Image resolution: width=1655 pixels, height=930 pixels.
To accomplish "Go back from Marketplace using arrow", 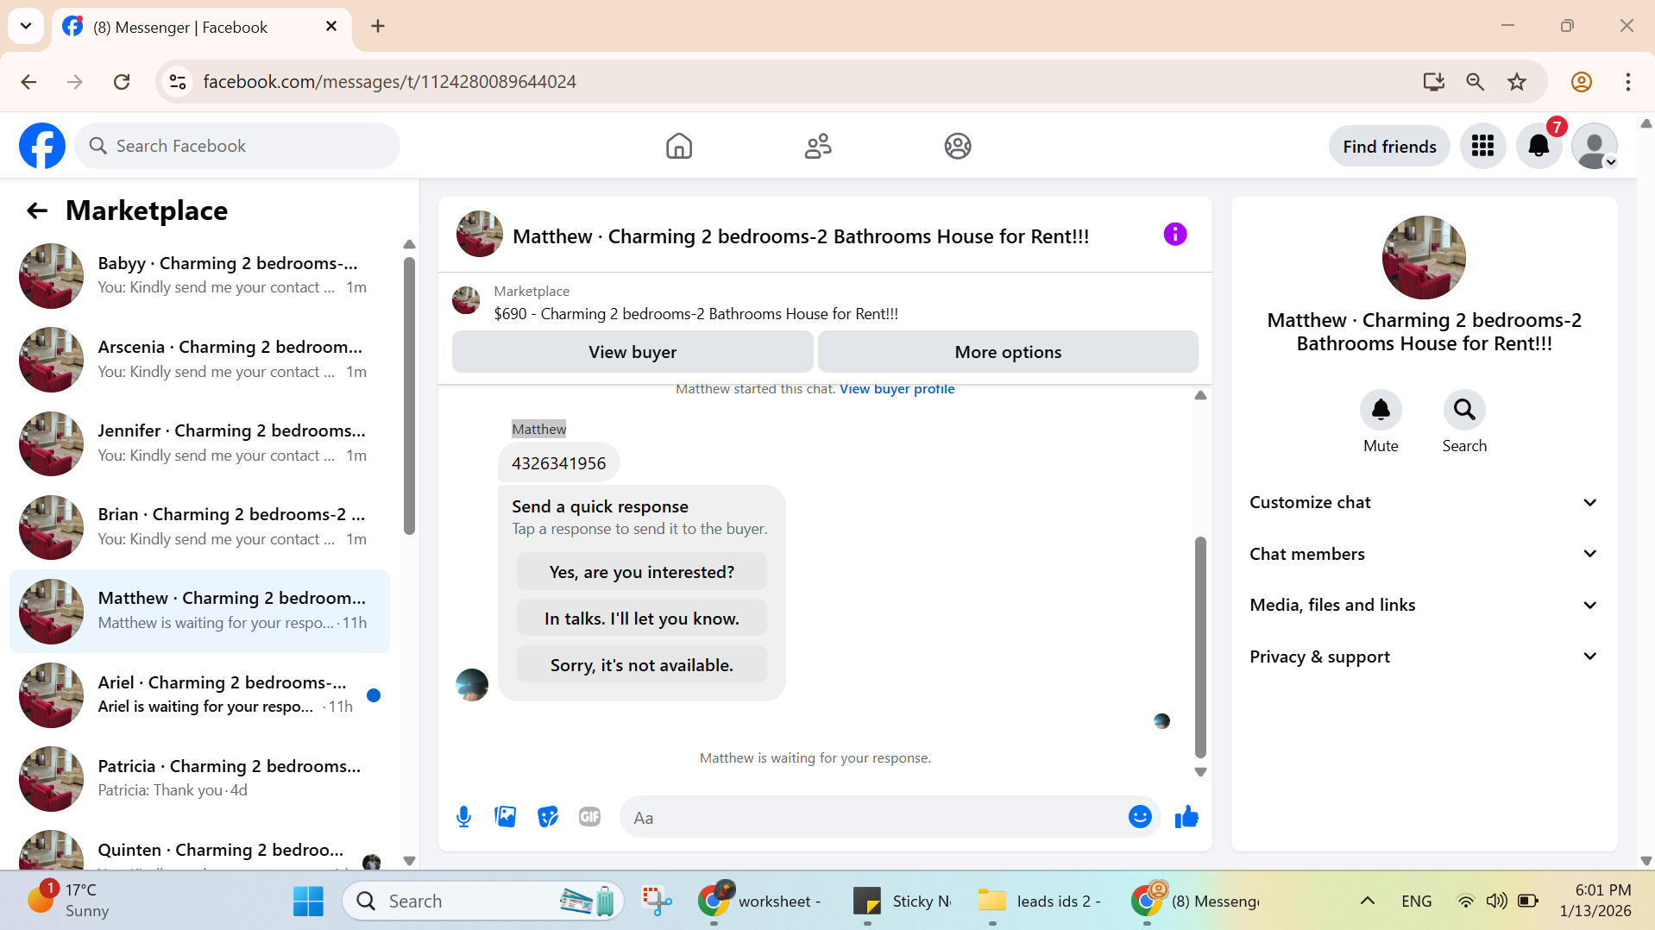I will (x=36, y=211).
